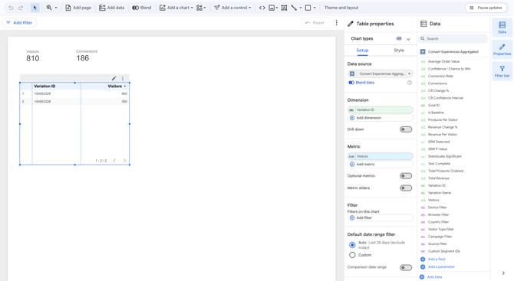Click the Blend data help icon
This screenshot has height=281, width=514.
coord(410,83)
